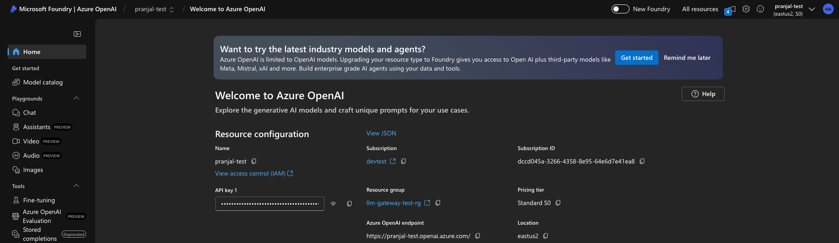Expand the account pranjal-test eastus2 dropdown chevron
The image size is (839, 243).
812,9
